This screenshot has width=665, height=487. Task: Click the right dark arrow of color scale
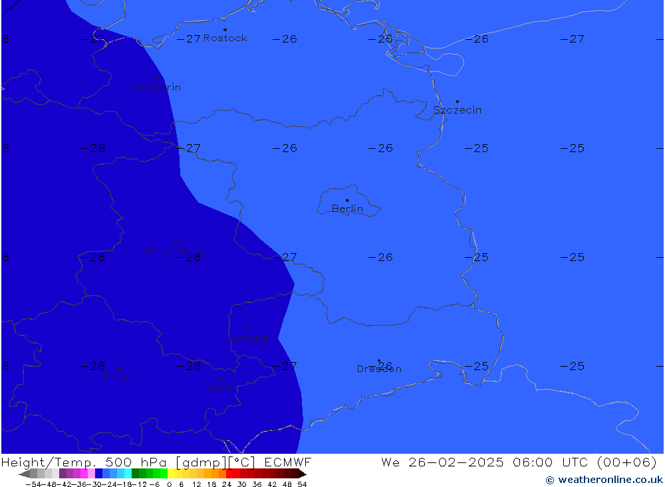pyautogui.click(x=302, y=474)
